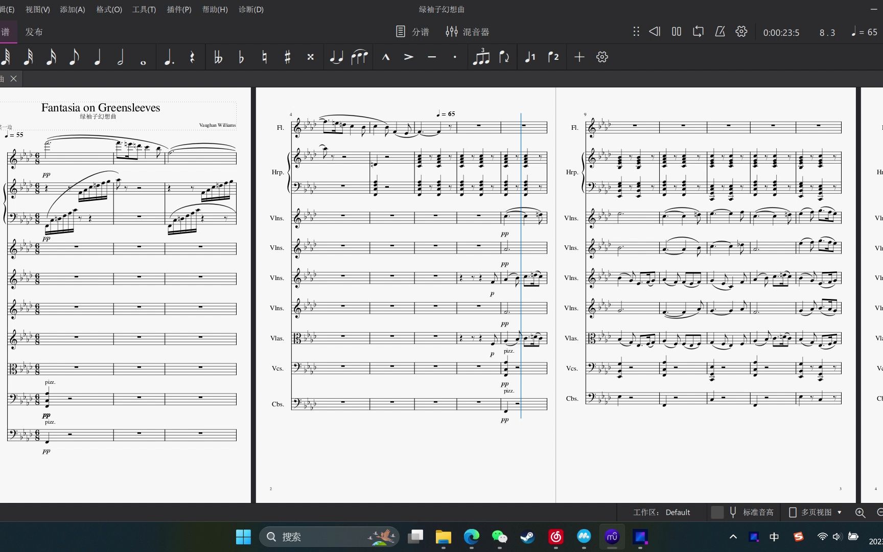Select the 32nd note duration
Screen dimensions: 883x552
pyautogui.click(x=28, y=57)
